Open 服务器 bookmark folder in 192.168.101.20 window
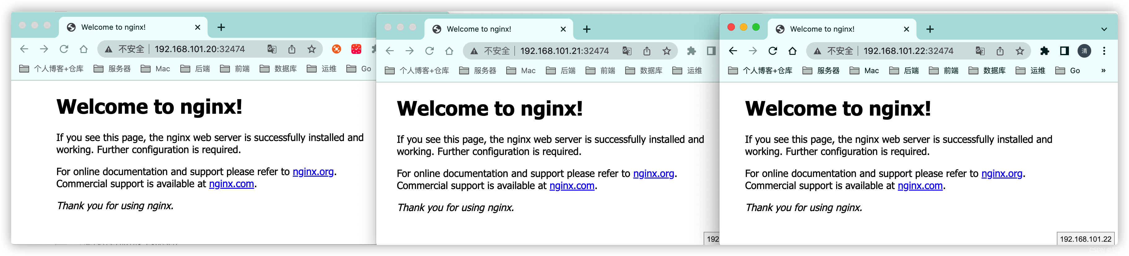1129x256 pixels. coord(112,69)
